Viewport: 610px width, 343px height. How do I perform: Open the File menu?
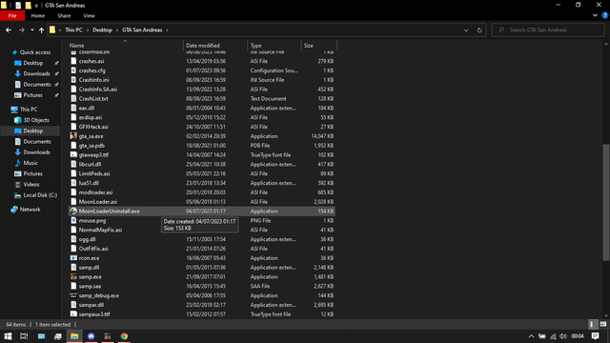(x=12, y=15)
